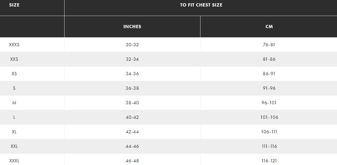Click the XXXL size label
Screen dimensions: 337x165
pyautogui.click(x=14, y=161)
